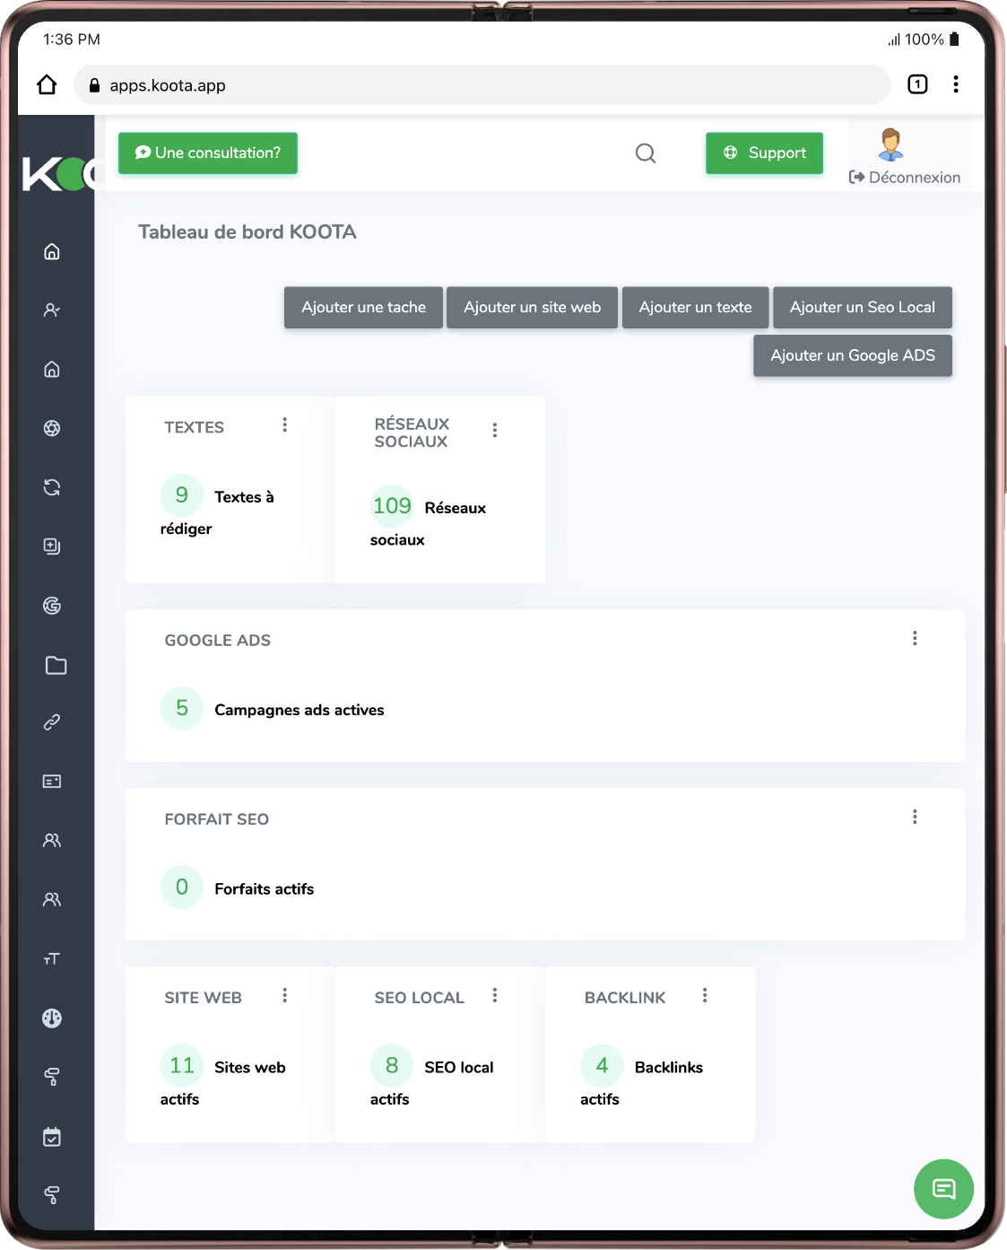Open the Google 'G' sidebar icon
The image size is (1007, 1250).
point(52,606)
